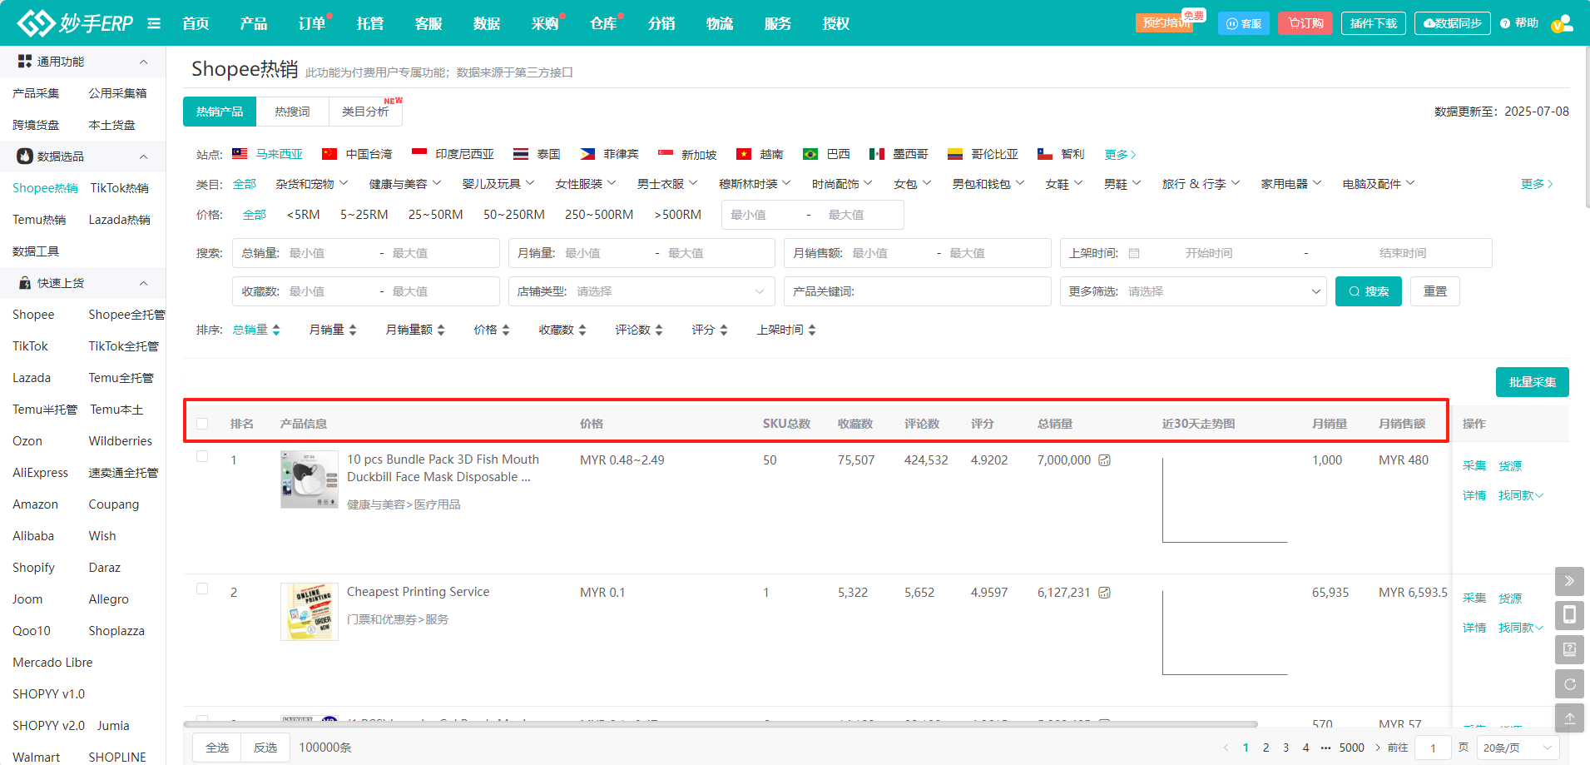Click the floating back-to-top icon

coord(1569,718)
